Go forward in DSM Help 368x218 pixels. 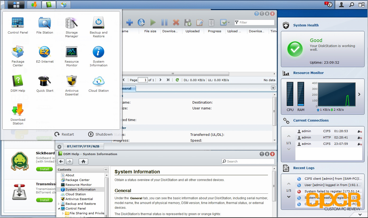coord(69,161)
